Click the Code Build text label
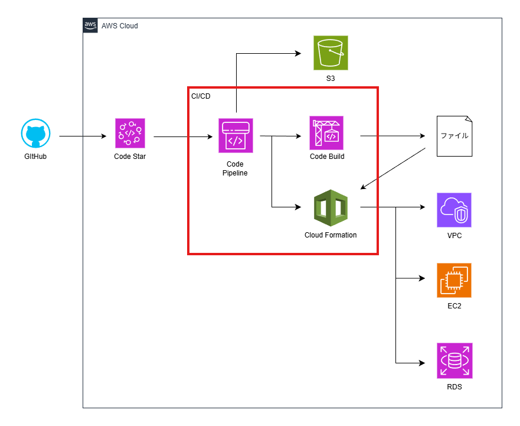The image size is (520, 426). click(327, 157)
